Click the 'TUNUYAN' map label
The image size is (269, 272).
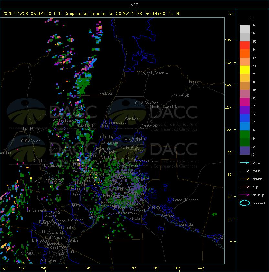[69, 252]
